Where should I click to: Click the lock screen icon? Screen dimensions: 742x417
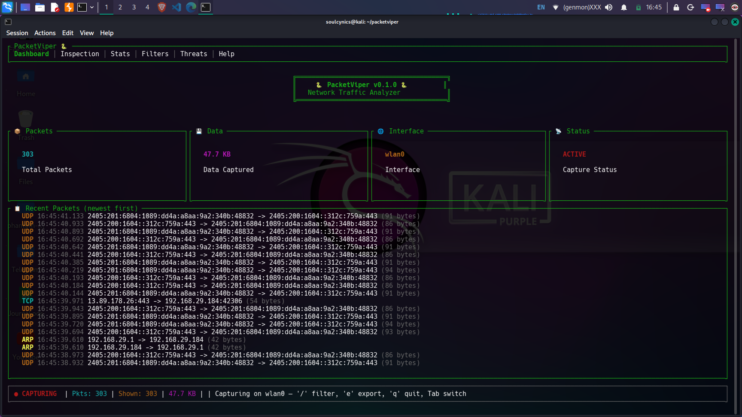(676, 7)
